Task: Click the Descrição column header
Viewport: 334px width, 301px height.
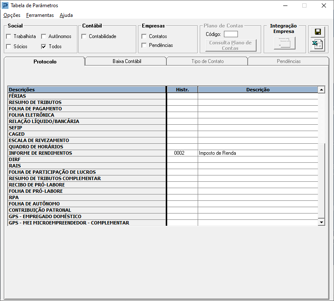Action: 258,90
